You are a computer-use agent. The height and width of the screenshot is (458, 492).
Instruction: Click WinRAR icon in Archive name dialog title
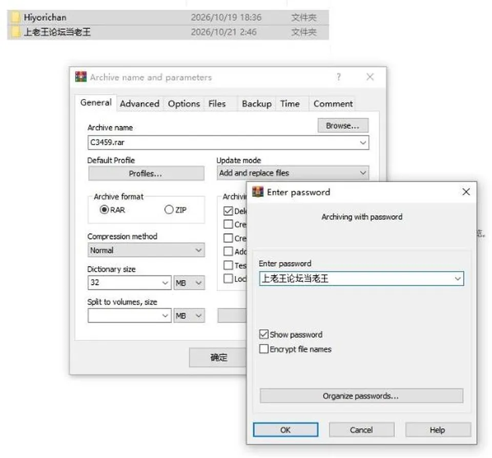[81, 77]
